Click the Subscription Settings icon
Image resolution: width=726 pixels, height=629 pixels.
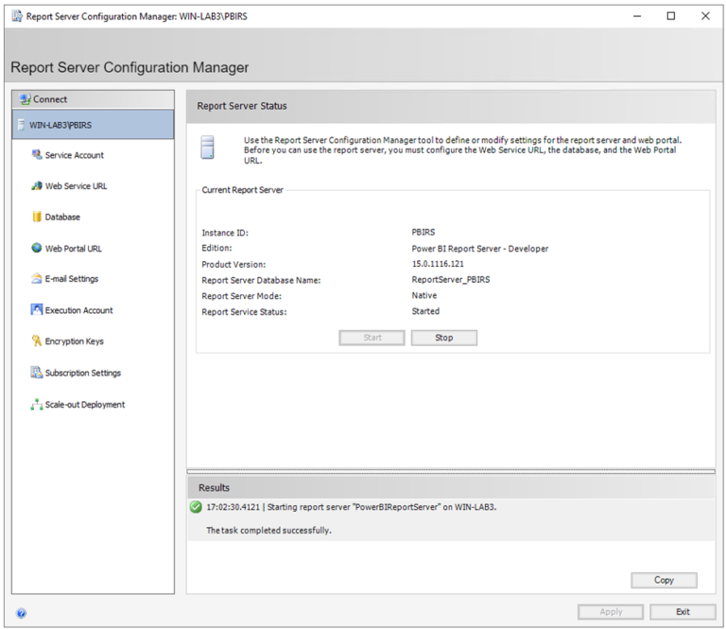(x=37, y=373)
